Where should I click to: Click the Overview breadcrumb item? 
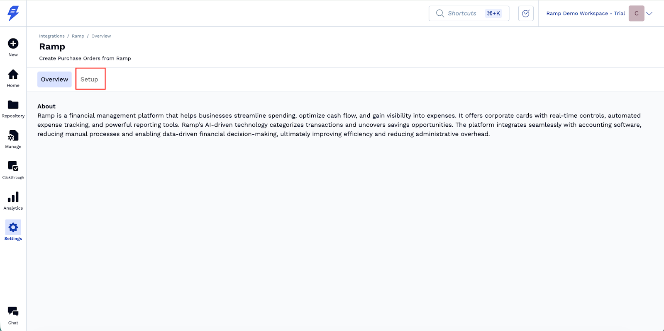pos(101,36)
